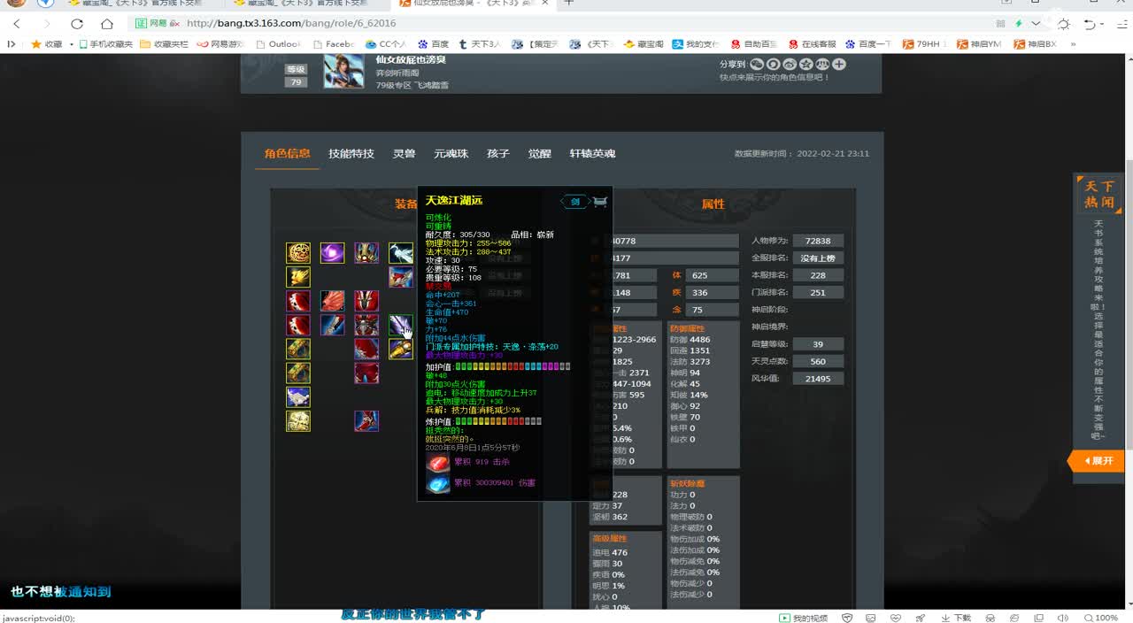Click the 剑 weapon type tag

pyautogui.click(x=575, y=202)
